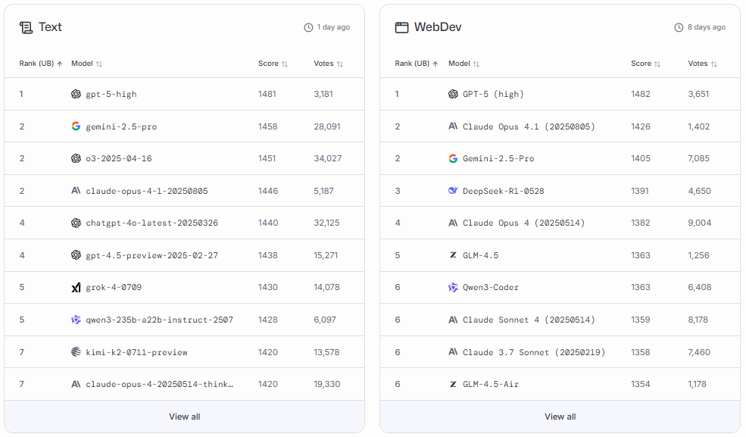Click OpenAI logo beside GPT-5 (high)
The image size is (746, 437).
coord(453,94)
